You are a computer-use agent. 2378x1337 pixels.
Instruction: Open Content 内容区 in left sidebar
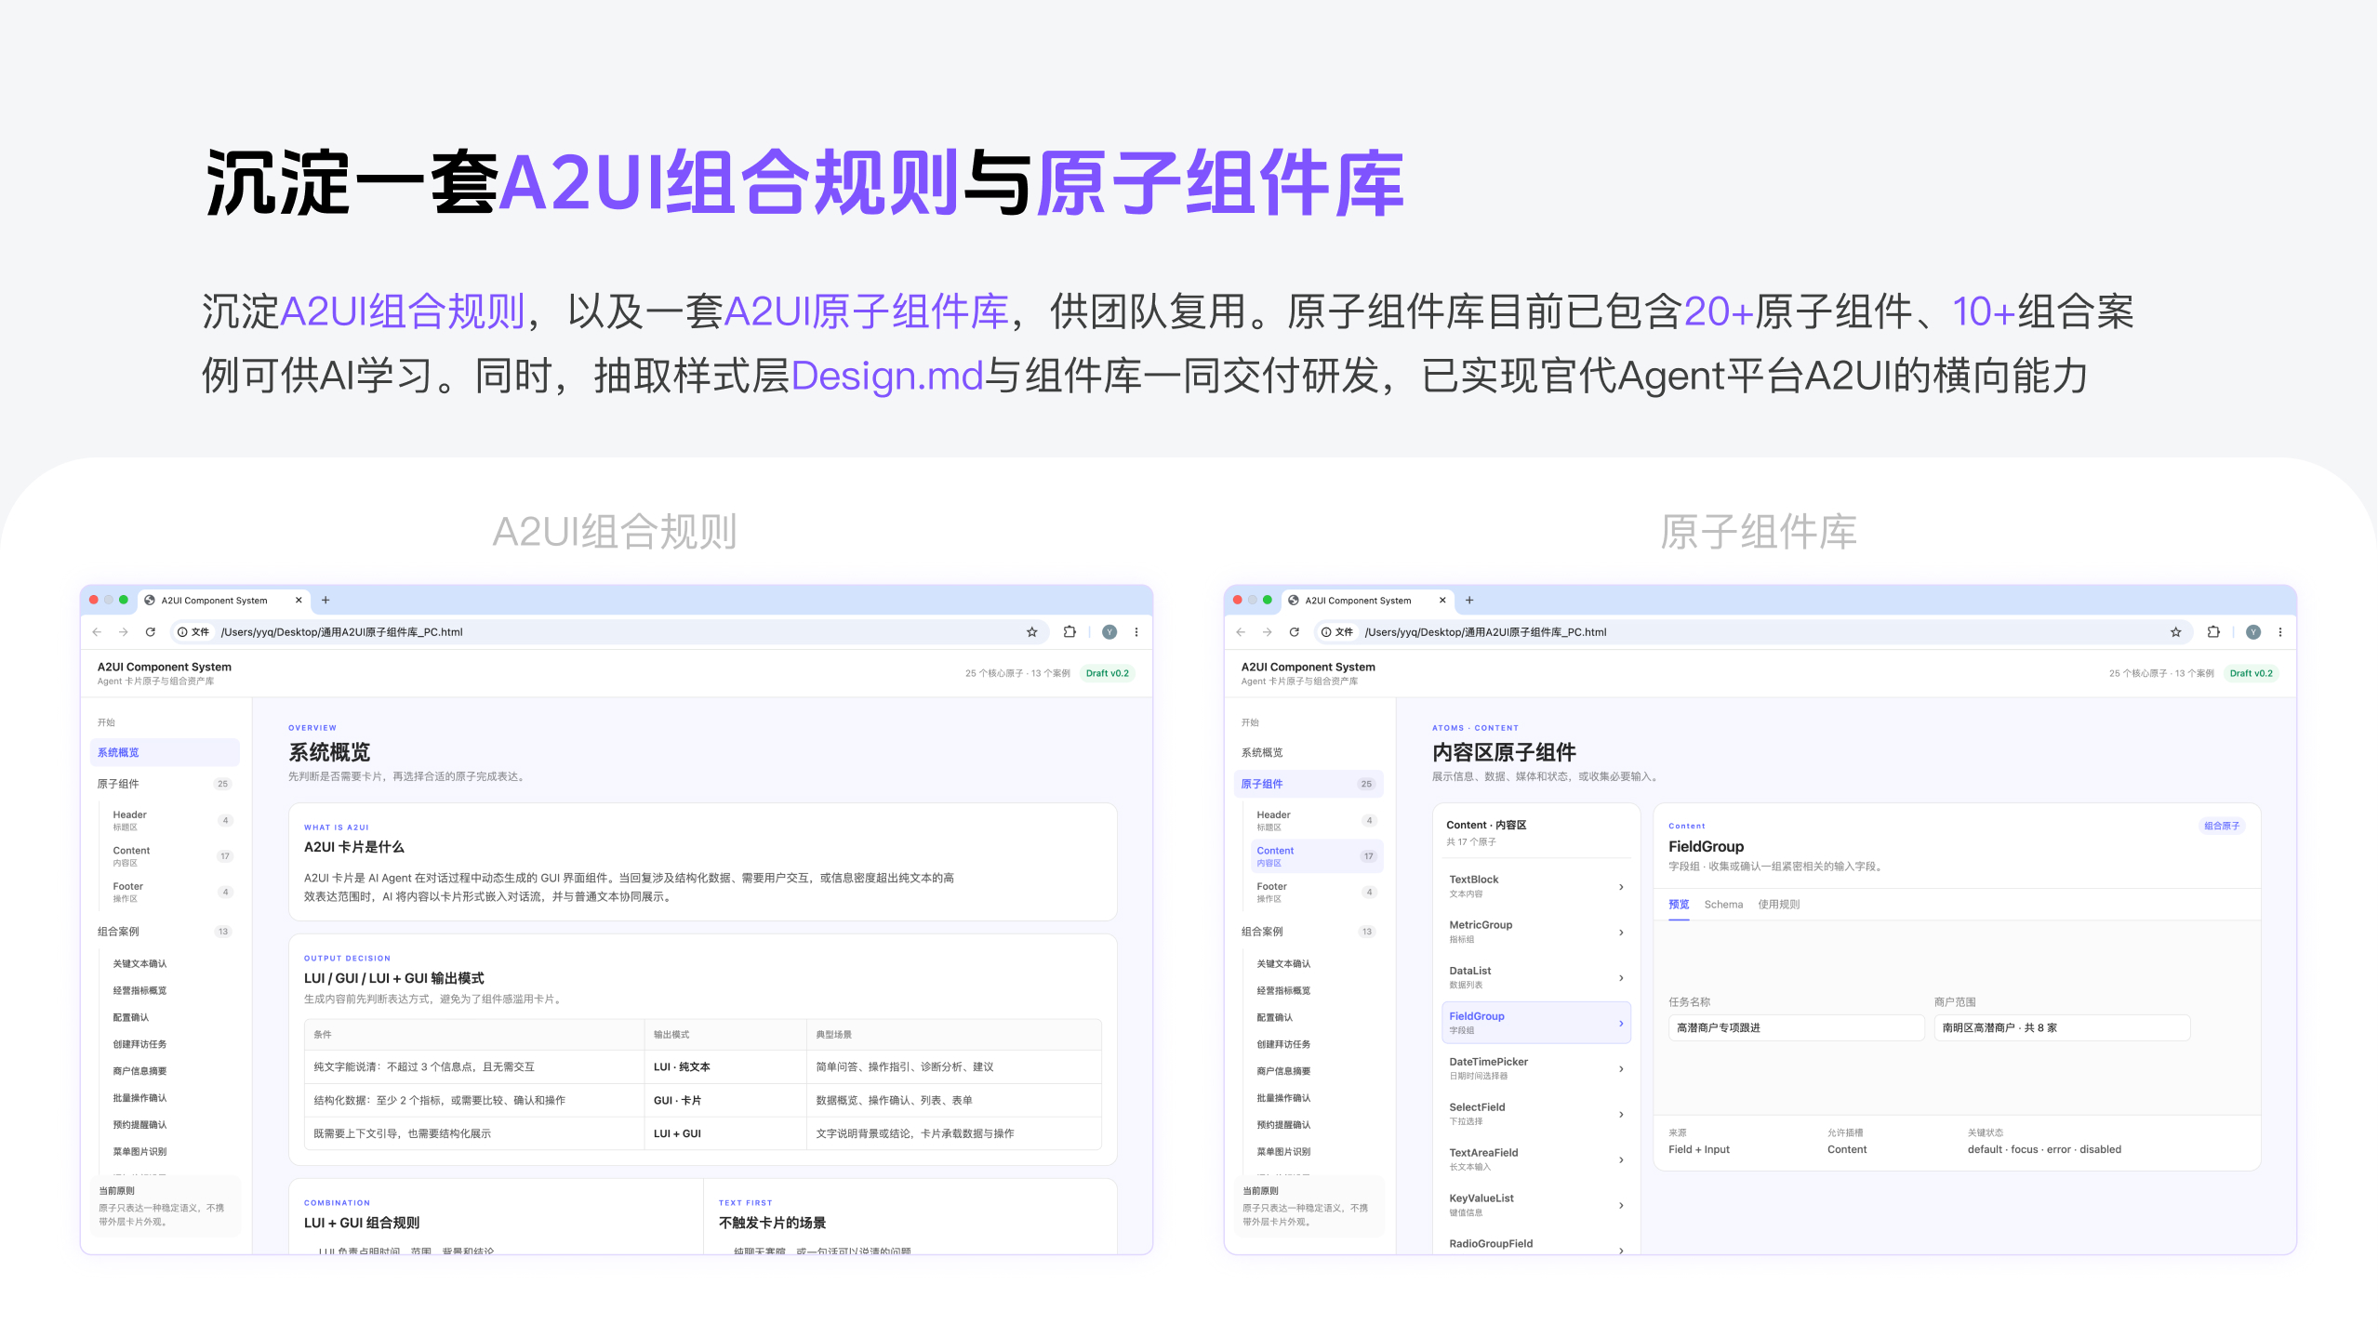click(171, 856)
